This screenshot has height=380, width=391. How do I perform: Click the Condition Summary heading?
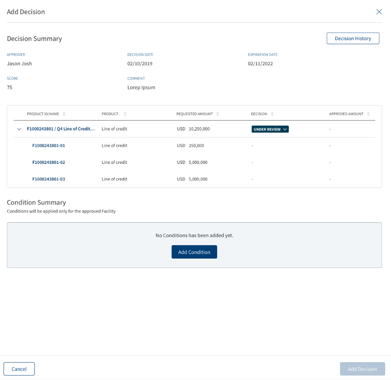click(37, 202)
